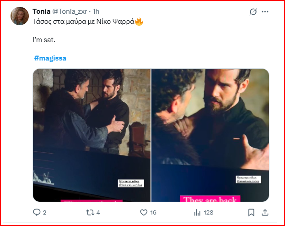Open the left photo of two men
This screenshot has width=285, height=226.
(91, 135)
